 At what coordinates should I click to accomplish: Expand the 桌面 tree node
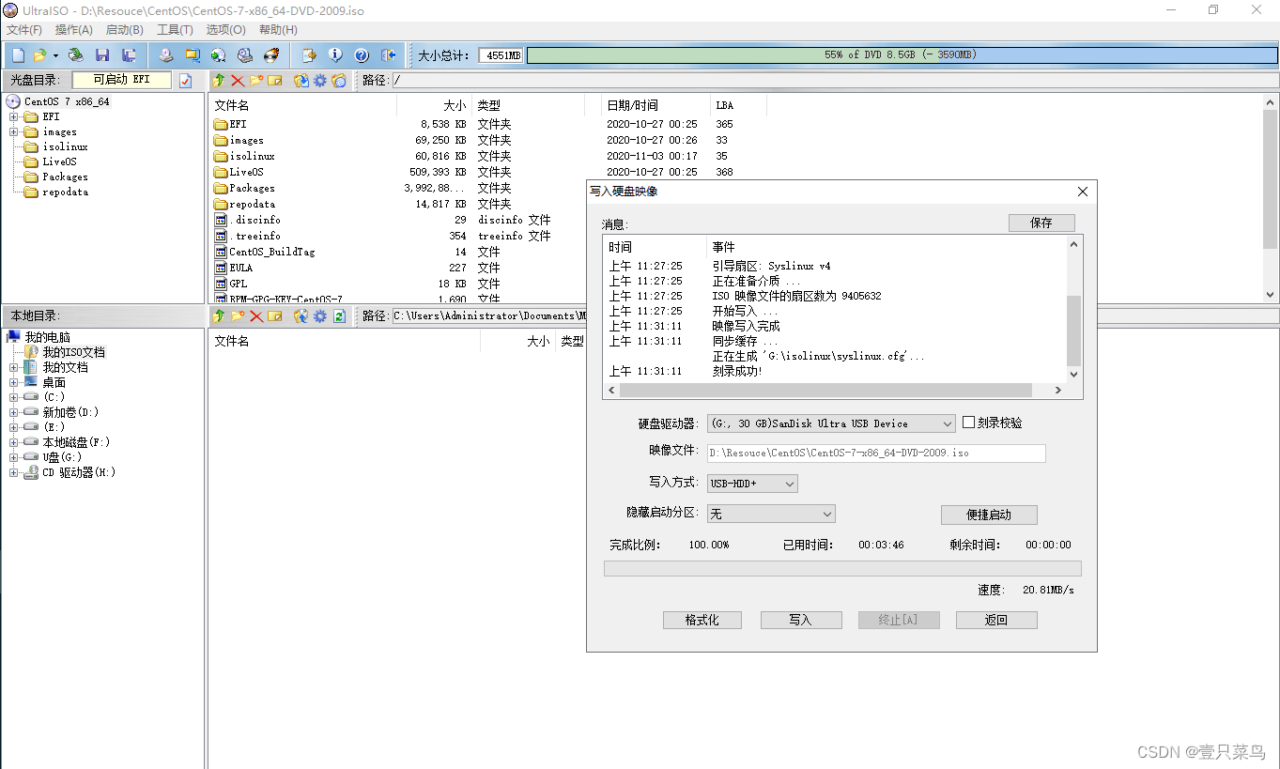(14, 383)
